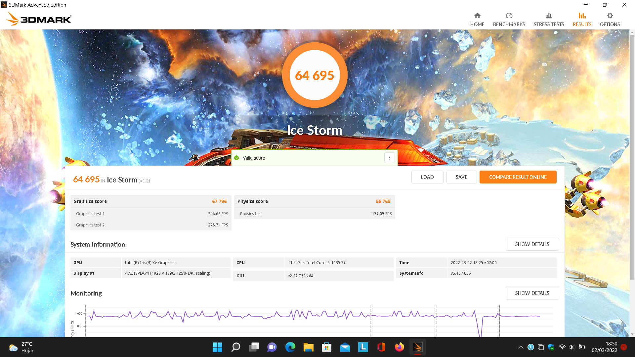Image resolution: width=635 pixels, height=357 pixels.
Task: Click the SystemInfo version v5.46.1056
Action: point(461,273)
